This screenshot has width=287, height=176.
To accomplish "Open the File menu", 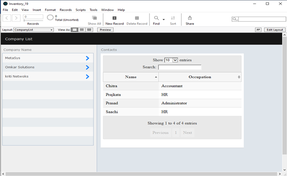I will (x=6, y=10).
